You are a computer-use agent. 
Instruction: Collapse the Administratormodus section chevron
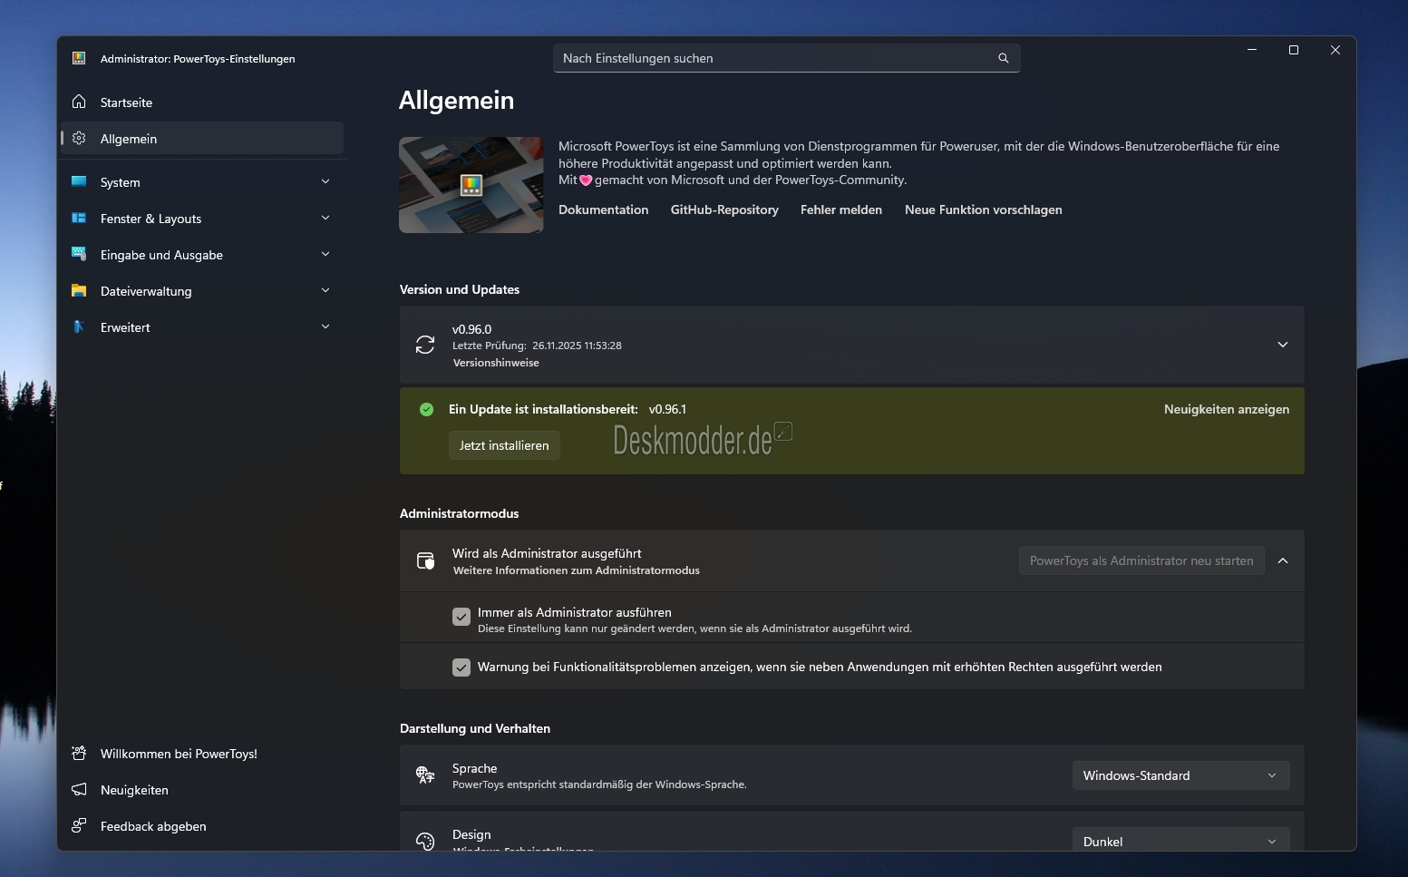[x=1282, y=560]
